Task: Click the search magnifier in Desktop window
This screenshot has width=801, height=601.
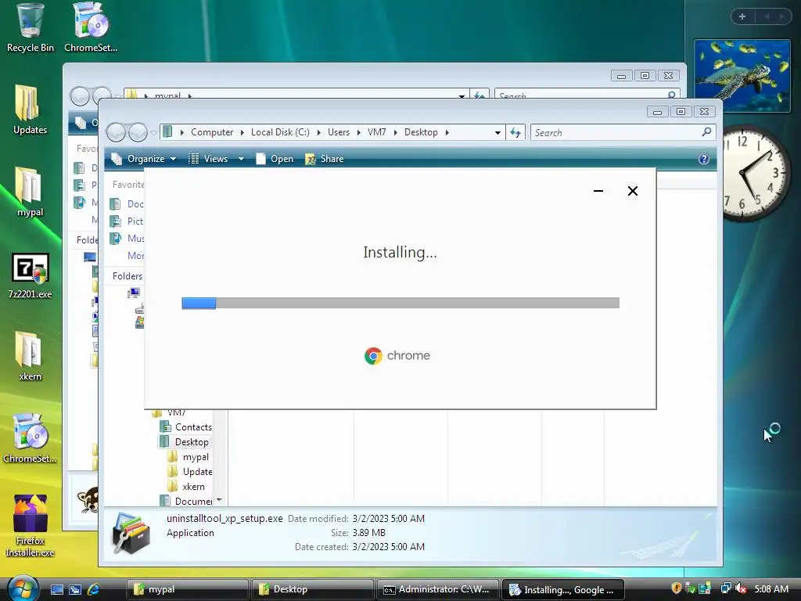Action: click(x=706, y=131)
